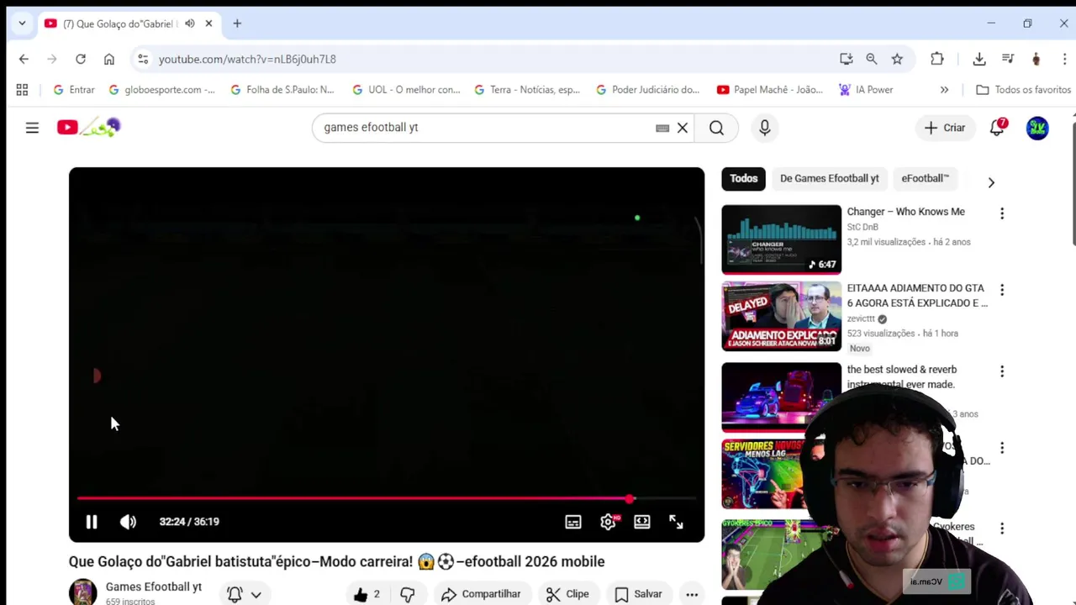Image resolution: width=1076 pixels, height=605 pixels.
Task: Open the Todos os favoritos folder
Action: [x=1023, y=90]
